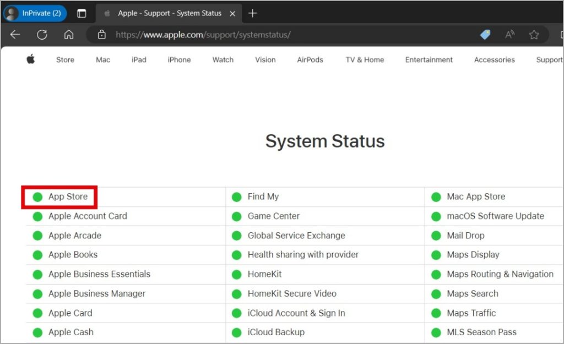The image size is (564, 344).
Task: Go back to the previous page
Action: pyautogui.click(x=15, y=35)
